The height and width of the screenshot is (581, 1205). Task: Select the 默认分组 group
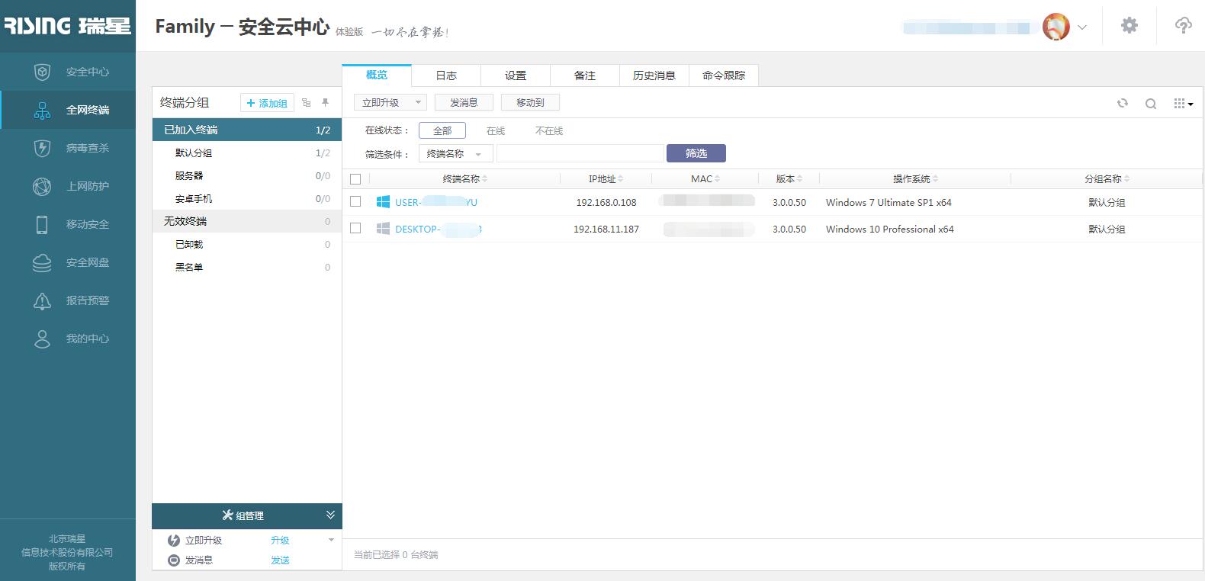(x=247, y=152)
